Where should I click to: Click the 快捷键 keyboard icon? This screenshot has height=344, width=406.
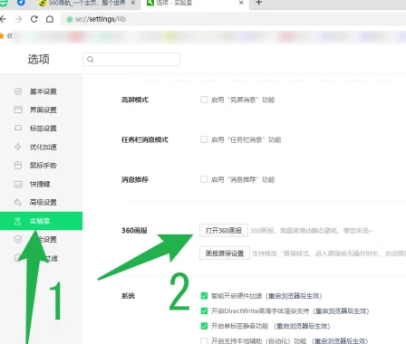(18, 184)
